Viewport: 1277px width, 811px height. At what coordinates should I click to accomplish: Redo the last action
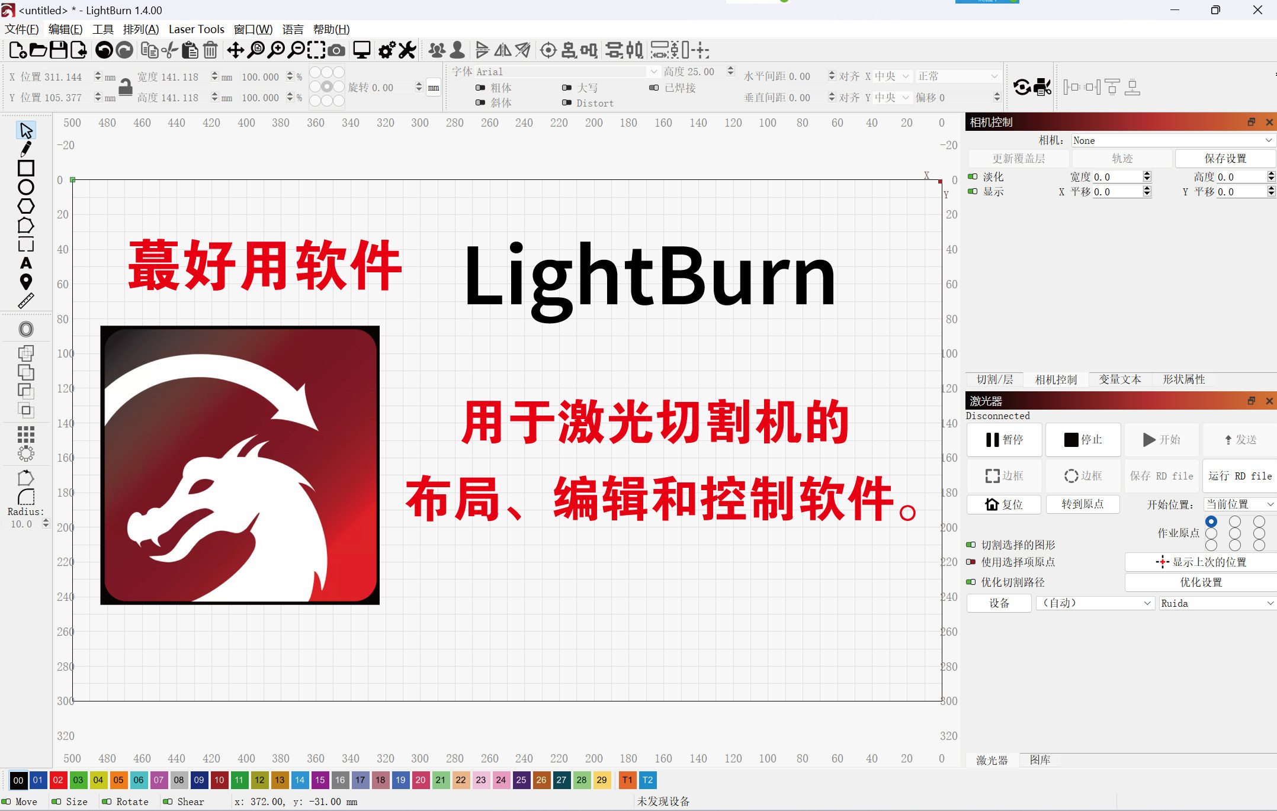(124, 50)
